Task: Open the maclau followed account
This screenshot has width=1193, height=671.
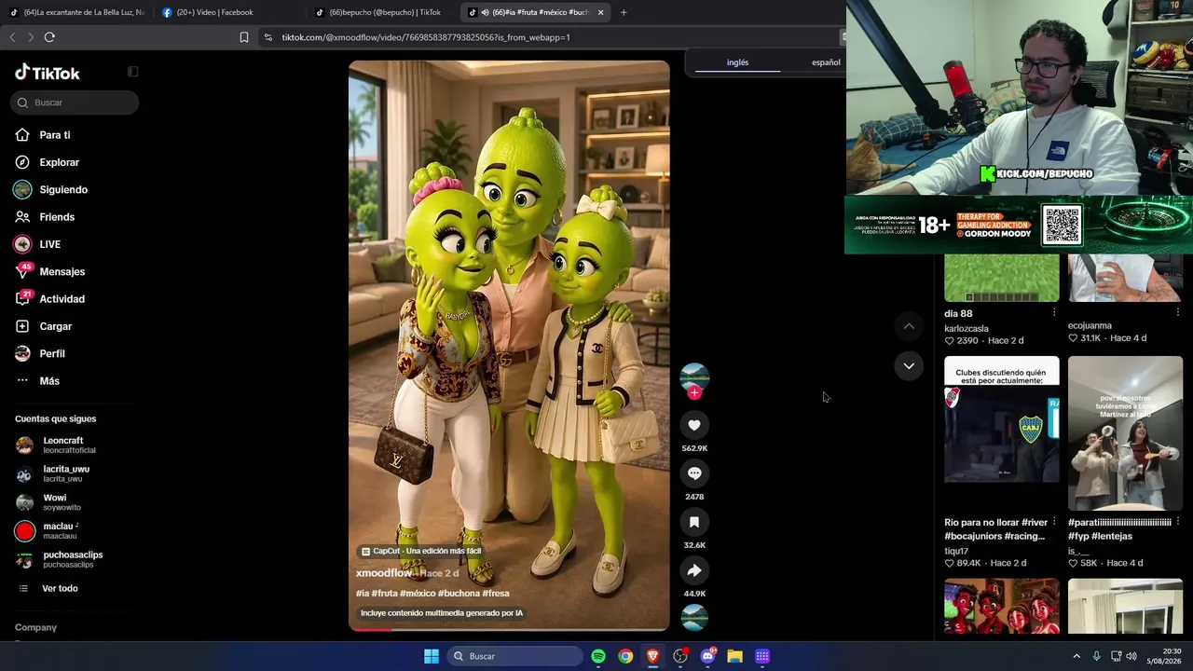Action: 48,531
